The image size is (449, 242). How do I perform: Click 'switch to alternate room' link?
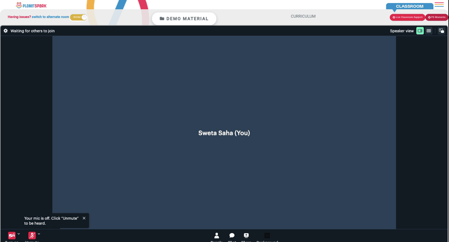[x=50, y=17]
